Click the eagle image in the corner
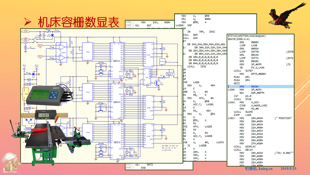The width and height of the screenshot is (310, 175). pyautogui.click(x=287, y=15)
